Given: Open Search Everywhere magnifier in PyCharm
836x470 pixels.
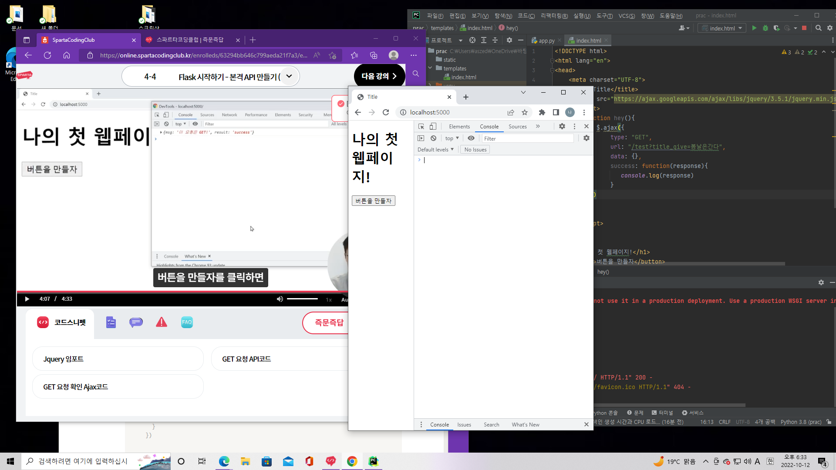Looking at the screenshot, I should pyautogui.click(x=818, y=28).
